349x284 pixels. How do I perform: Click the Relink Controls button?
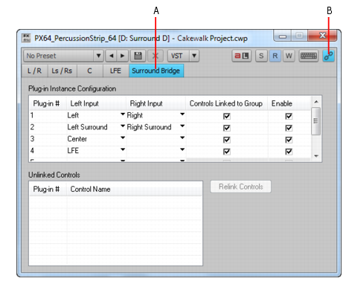[240, 187]
